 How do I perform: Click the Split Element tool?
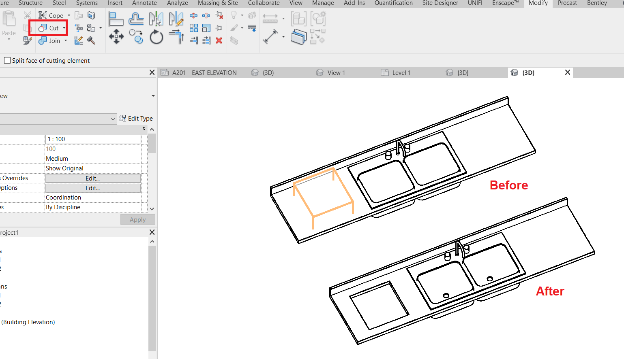[x=194, y=15]
